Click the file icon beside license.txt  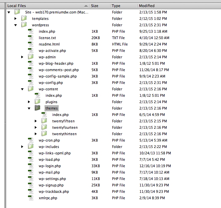(31, 38)
